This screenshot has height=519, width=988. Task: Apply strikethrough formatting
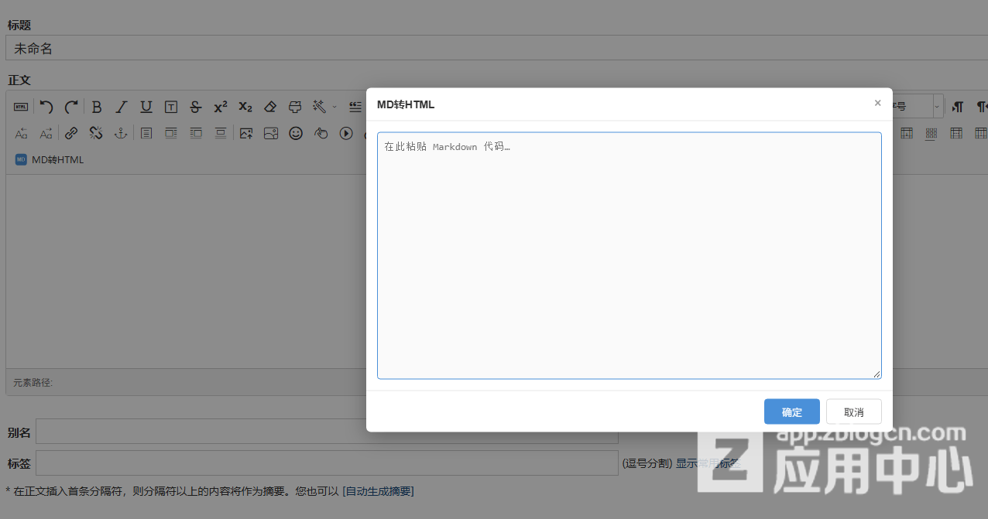click(x=196, y=107)
